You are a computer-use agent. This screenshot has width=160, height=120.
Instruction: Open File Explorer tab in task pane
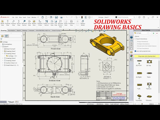[131, 48]
